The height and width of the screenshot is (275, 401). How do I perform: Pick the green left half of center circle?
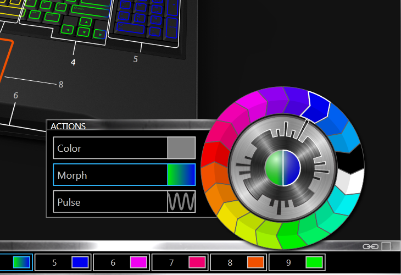(x=274, y=167)
